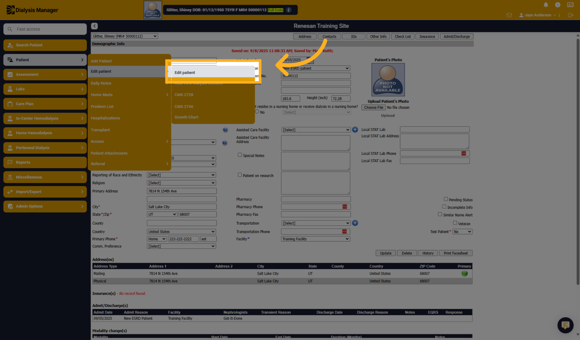Open the mail envelope icon

(x=509, y=15)
